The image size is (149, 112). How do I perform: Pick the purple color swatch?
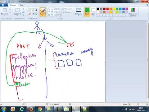click(x=127, y=9)
